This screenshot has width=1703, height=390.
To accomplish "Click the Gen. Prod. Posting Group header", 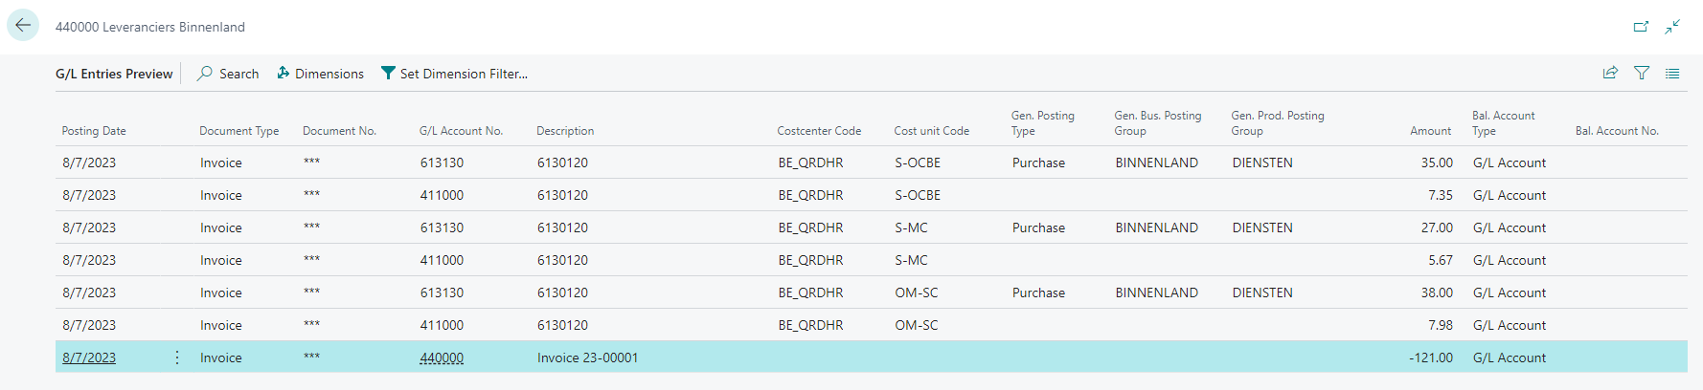I will coord(1278,123).
